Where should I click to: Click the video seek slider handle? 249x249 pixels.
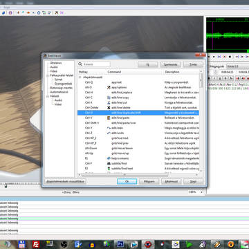click(6, 185)
